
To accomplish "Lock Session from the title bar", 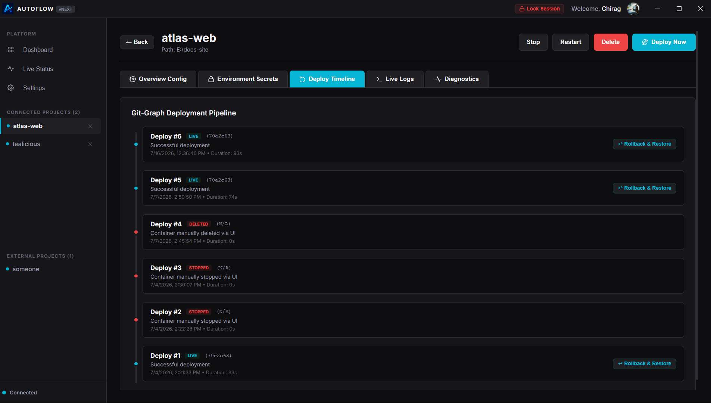I will tap(539, 9).
